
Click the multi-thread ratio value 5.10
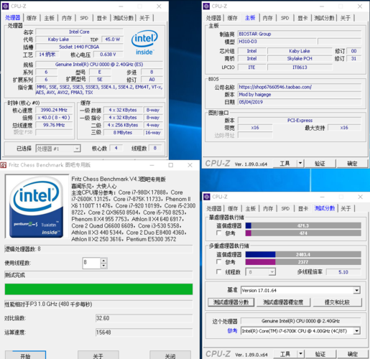click(343, 272)
